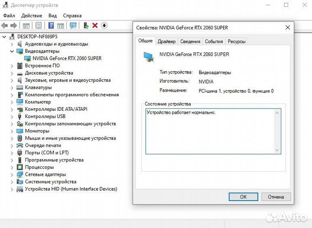312x228 pixels.
Task: Expand Компоненты программного обеспечения
Action: (x=12, y=95)
